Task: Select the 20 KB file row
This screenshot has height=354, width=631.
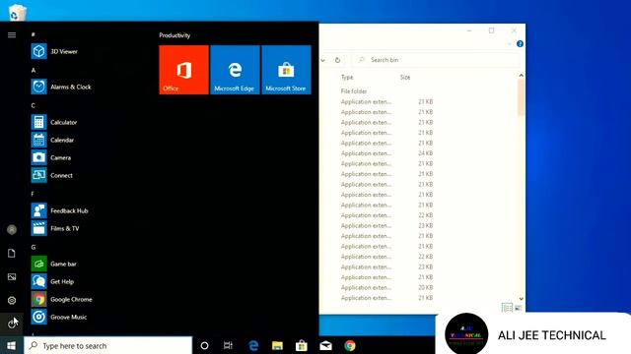Action: click(386, 287)
